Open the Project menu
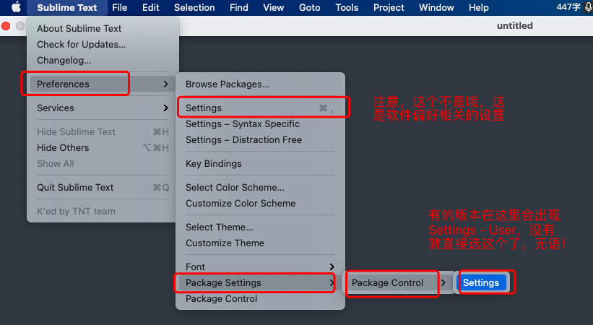Image resolution: width=593 pixels, height=325 pixels. 389,7
